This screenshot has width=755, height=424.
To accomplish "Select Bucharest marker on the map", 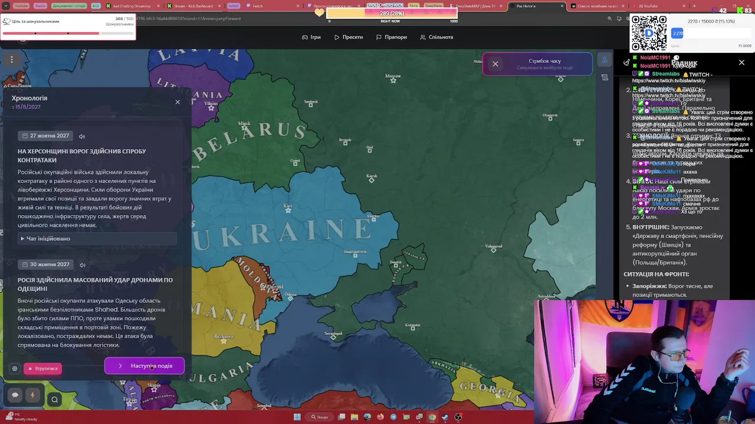I will pyautogui.click(x=224, y=340).
